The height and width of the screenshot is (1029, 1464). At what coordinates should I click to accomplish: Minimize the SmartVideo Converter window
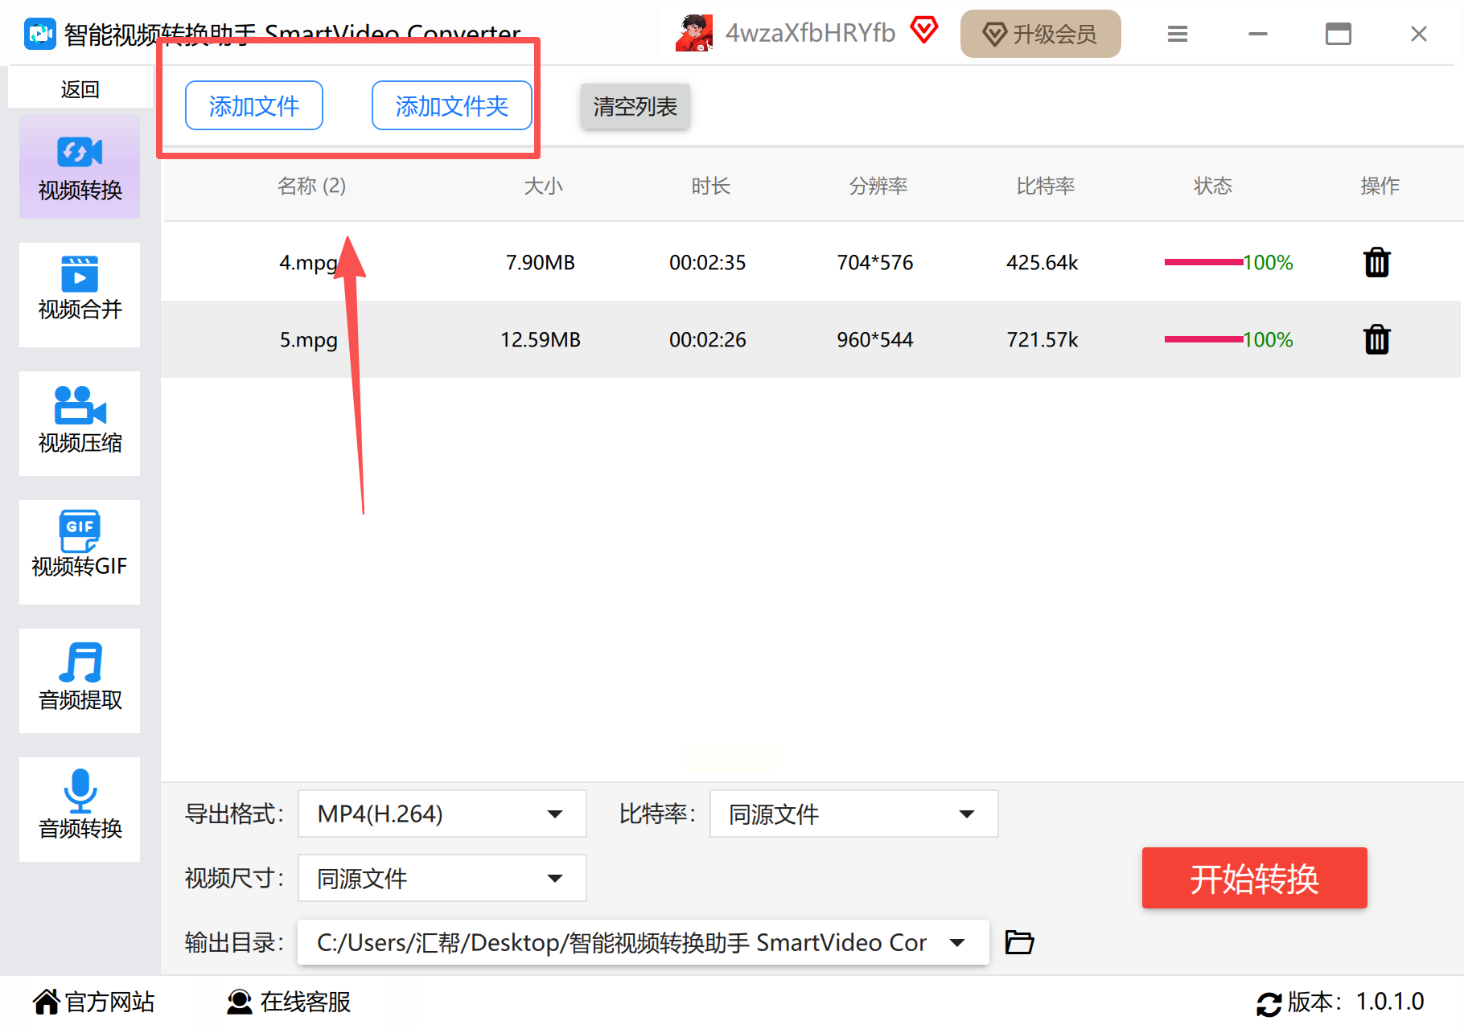[x=1258, y=34]
